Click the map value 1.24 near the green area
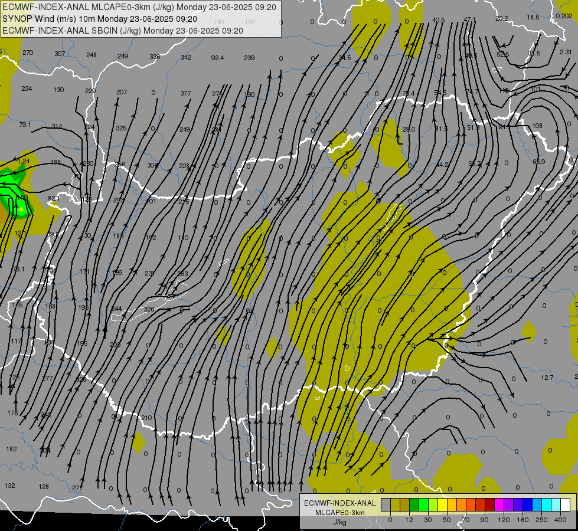Image resolution: width=578 pixels, height=531 pixels. coord(24,161)
